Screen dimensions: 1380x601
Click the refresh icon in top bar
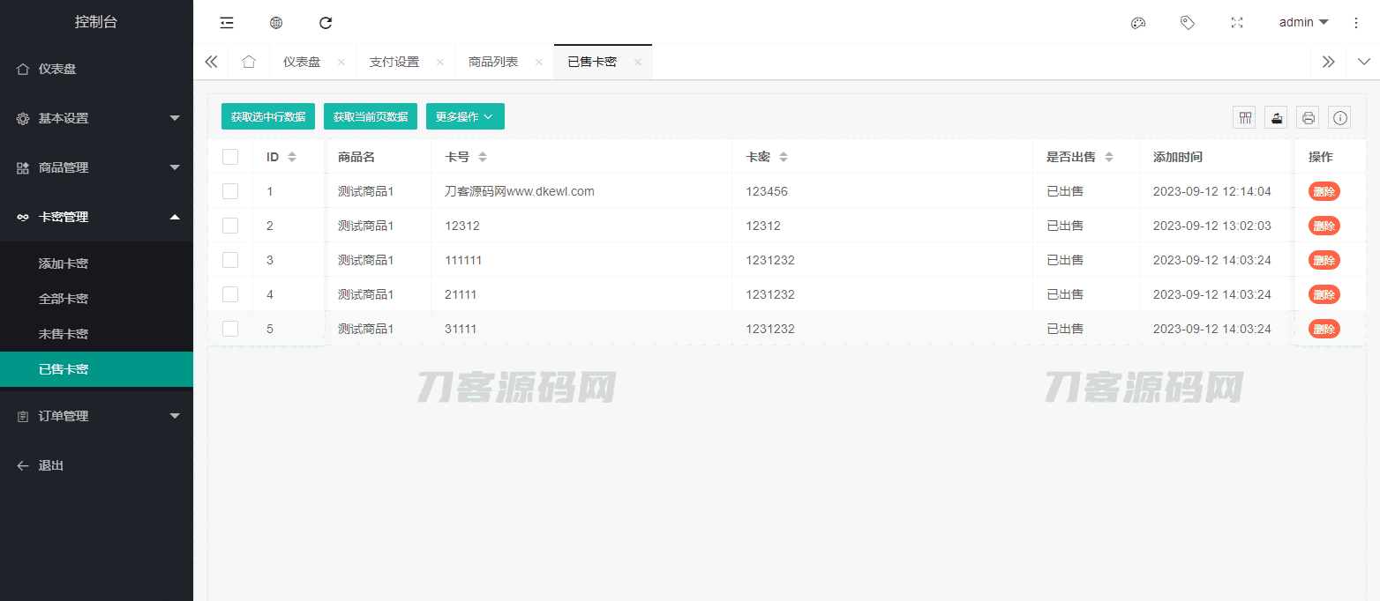pos(326,23)
